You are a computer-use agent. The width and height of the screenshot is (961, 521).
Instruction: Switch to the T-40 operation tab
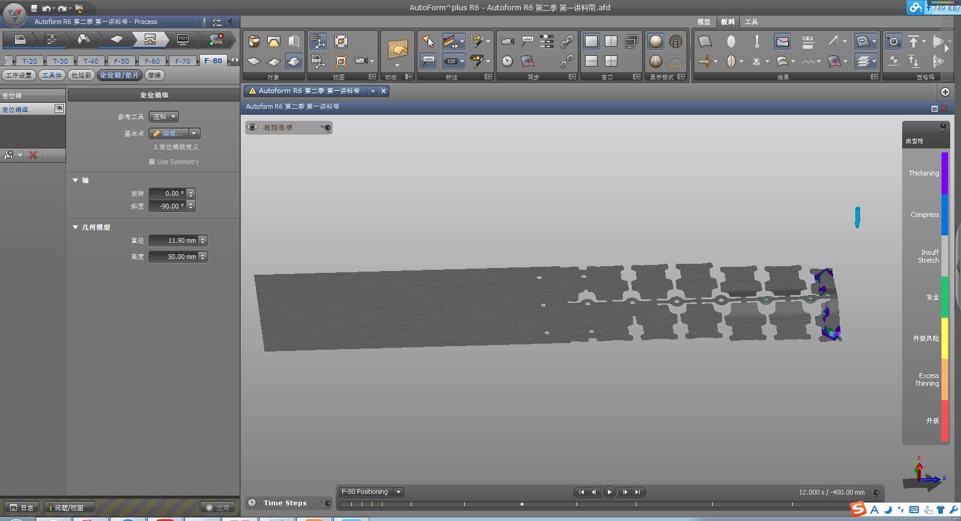[x=91, y=61]
